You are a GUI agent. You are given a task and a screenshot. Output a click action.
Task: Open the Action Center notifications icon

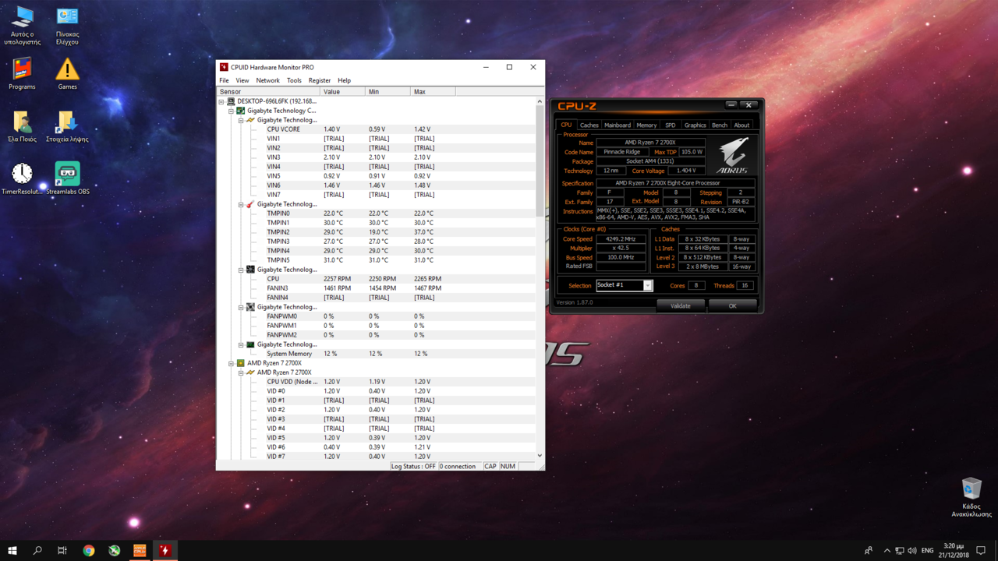pos(981,551)
